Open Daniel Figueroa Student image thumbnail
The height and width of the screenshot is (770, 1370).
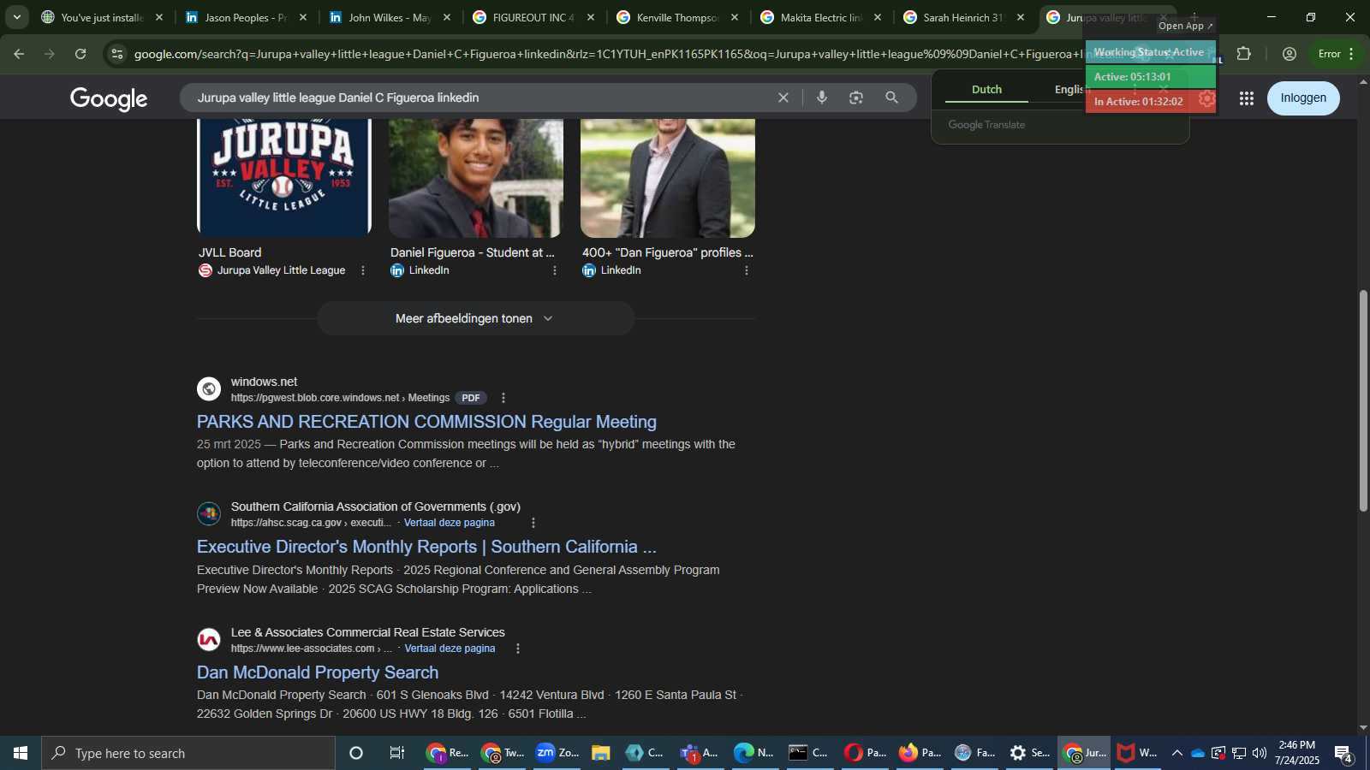476,178
